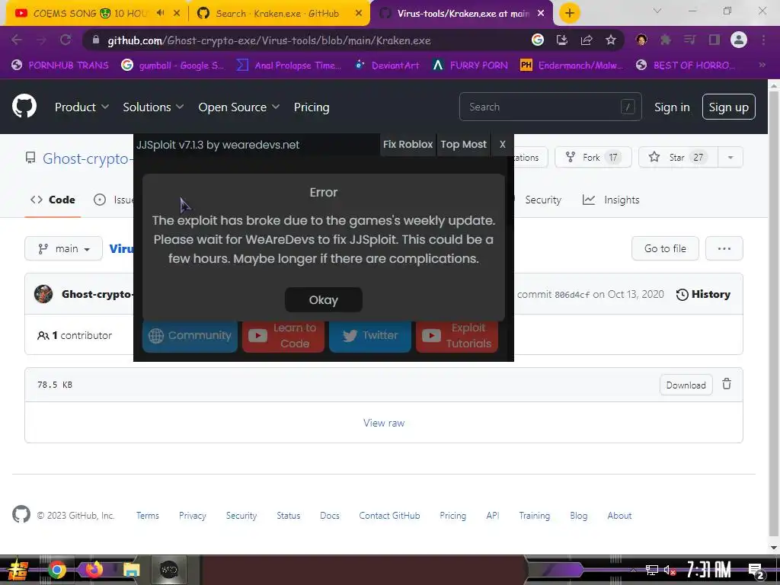Screen dimensions: 780x585
Task: Open the tab search chevron in the title bar
Action: coord(657,11)
